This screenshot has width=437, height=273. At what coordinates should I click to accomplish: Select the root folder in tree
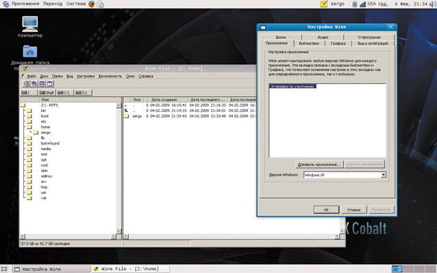(x=44, y=165)
